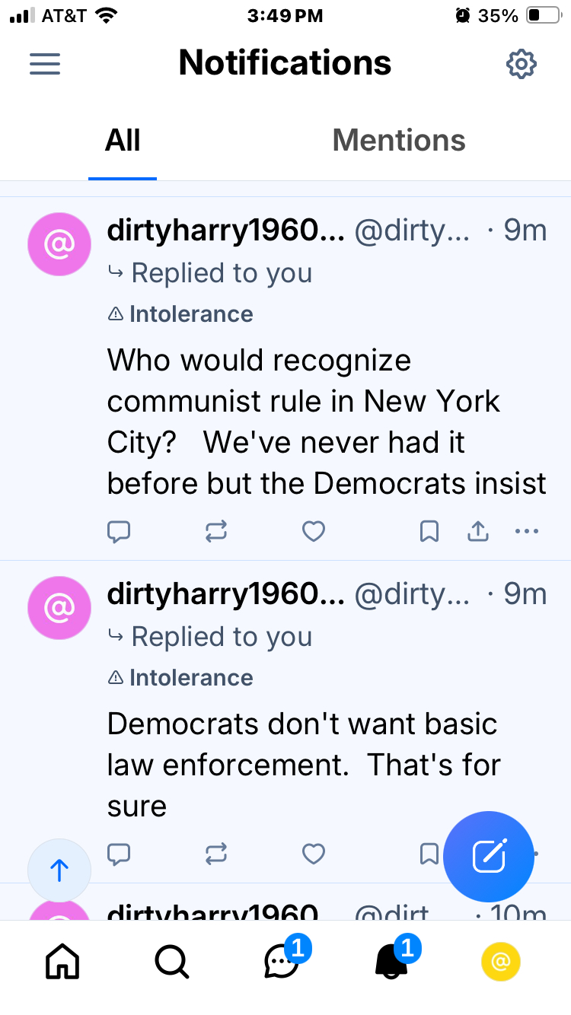The height and width of the screenshot is (1015, 571).
Task: Open dirtyharry1960's avatar on first post
Action: (x=59, y=244)
